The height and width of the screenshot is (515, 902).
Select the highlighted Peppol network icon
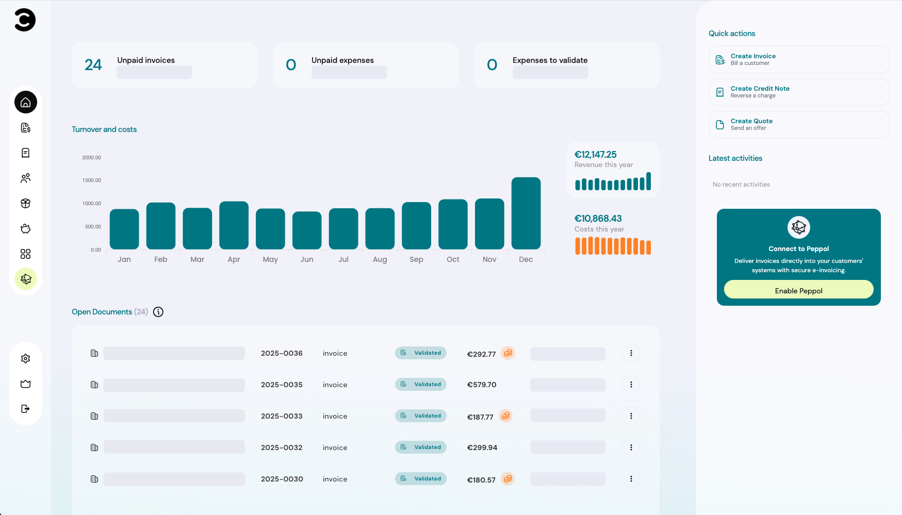pyautogui.click(x=25, y=279)
